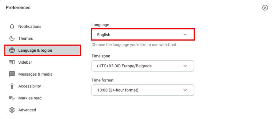Expand the Time zone dropdown chevron arrow
This screenshot has width=274, height=119.
[185, 66]
